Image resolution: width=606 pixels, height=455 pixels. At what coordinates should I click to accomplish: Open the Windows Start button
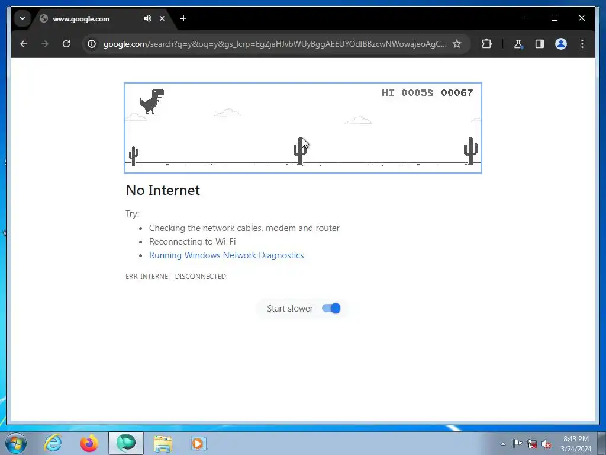tap(16, 443)
